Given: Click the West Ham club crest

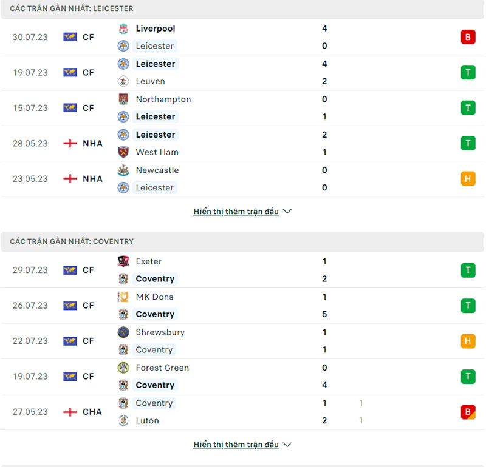Looking at the screenshot, I should [x=123, y=152].
